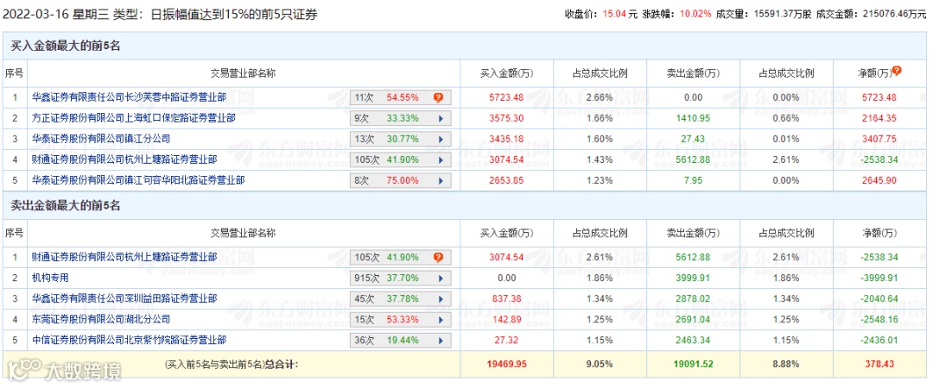Viewport: 933px width, 388px height.
Task: Click buy amount 3575.30 for 方正证券
Action: tap(506, 118)
